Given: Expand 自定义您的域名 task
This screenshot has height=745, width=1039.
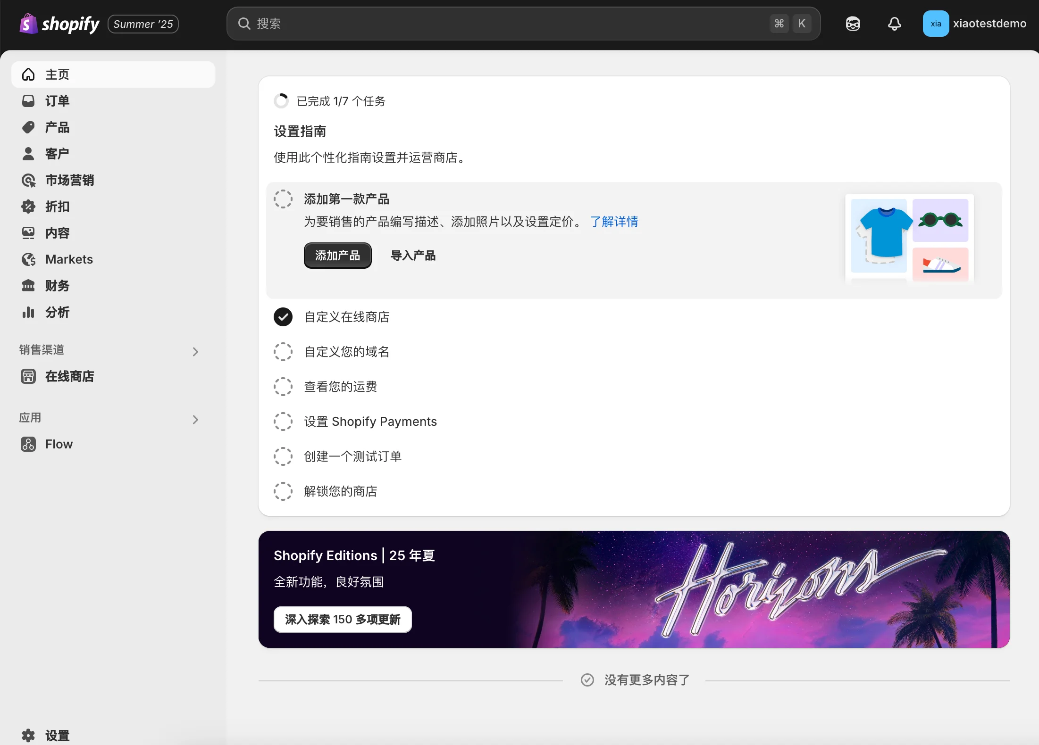Looking at the screenshot, I should pos(347,352).
